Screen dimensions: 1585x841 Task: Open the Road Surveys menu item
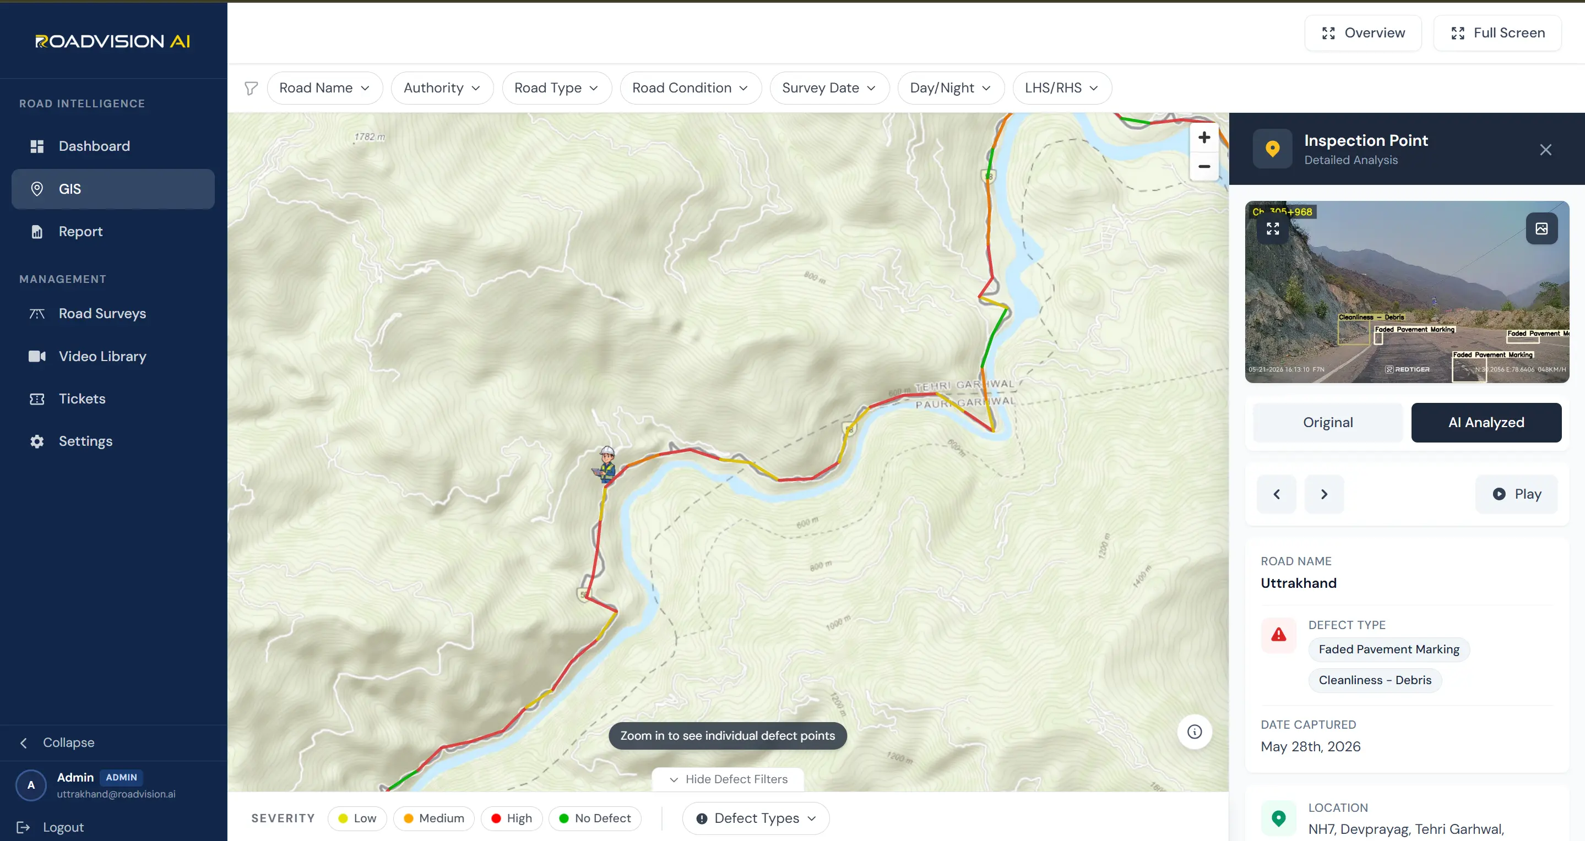(113, 314)
